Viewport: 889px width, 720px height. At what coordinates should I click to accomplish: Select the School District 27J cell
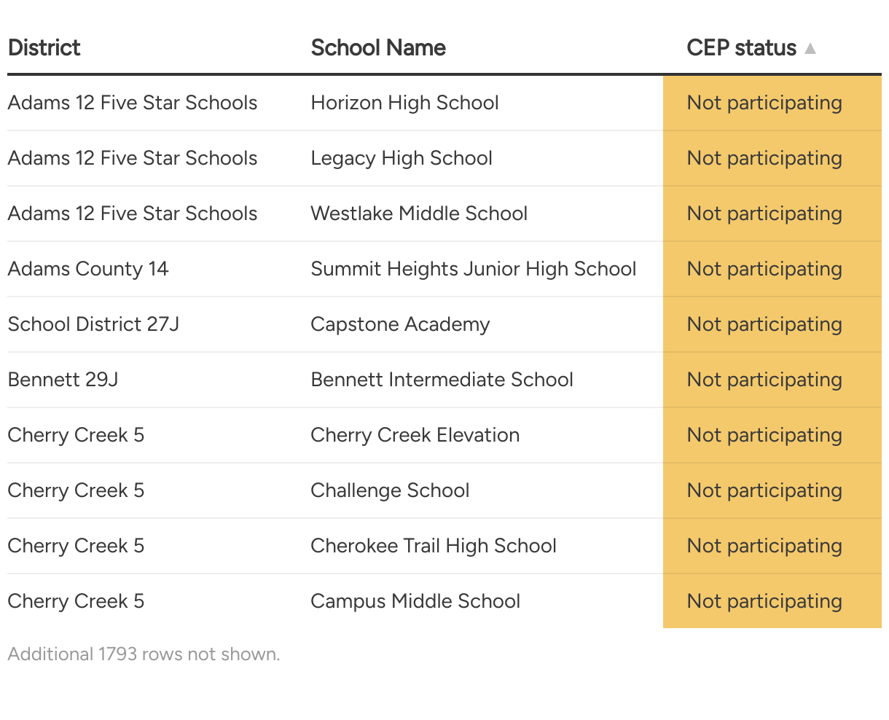93,324
